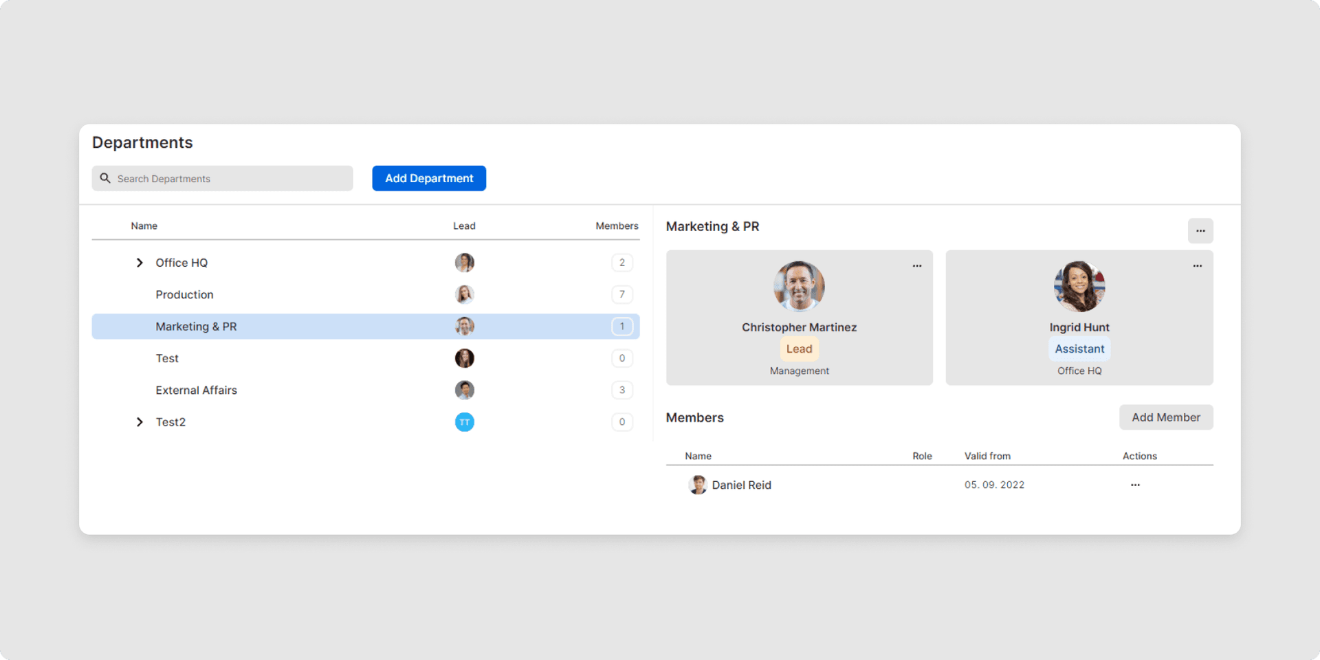Click the Production lead avatar
The width and height of the screenshot is (1320, 660).
pos(464,294)
